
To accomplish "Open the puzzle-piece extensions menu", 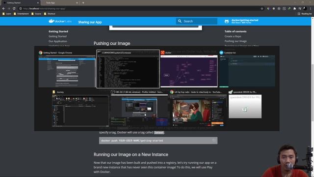I will tap(294, 9).
